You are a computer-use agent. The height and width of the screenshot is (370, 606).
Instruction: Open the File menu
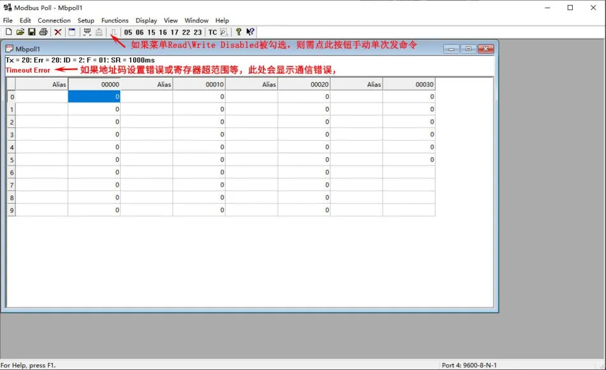tap(8, 20)
